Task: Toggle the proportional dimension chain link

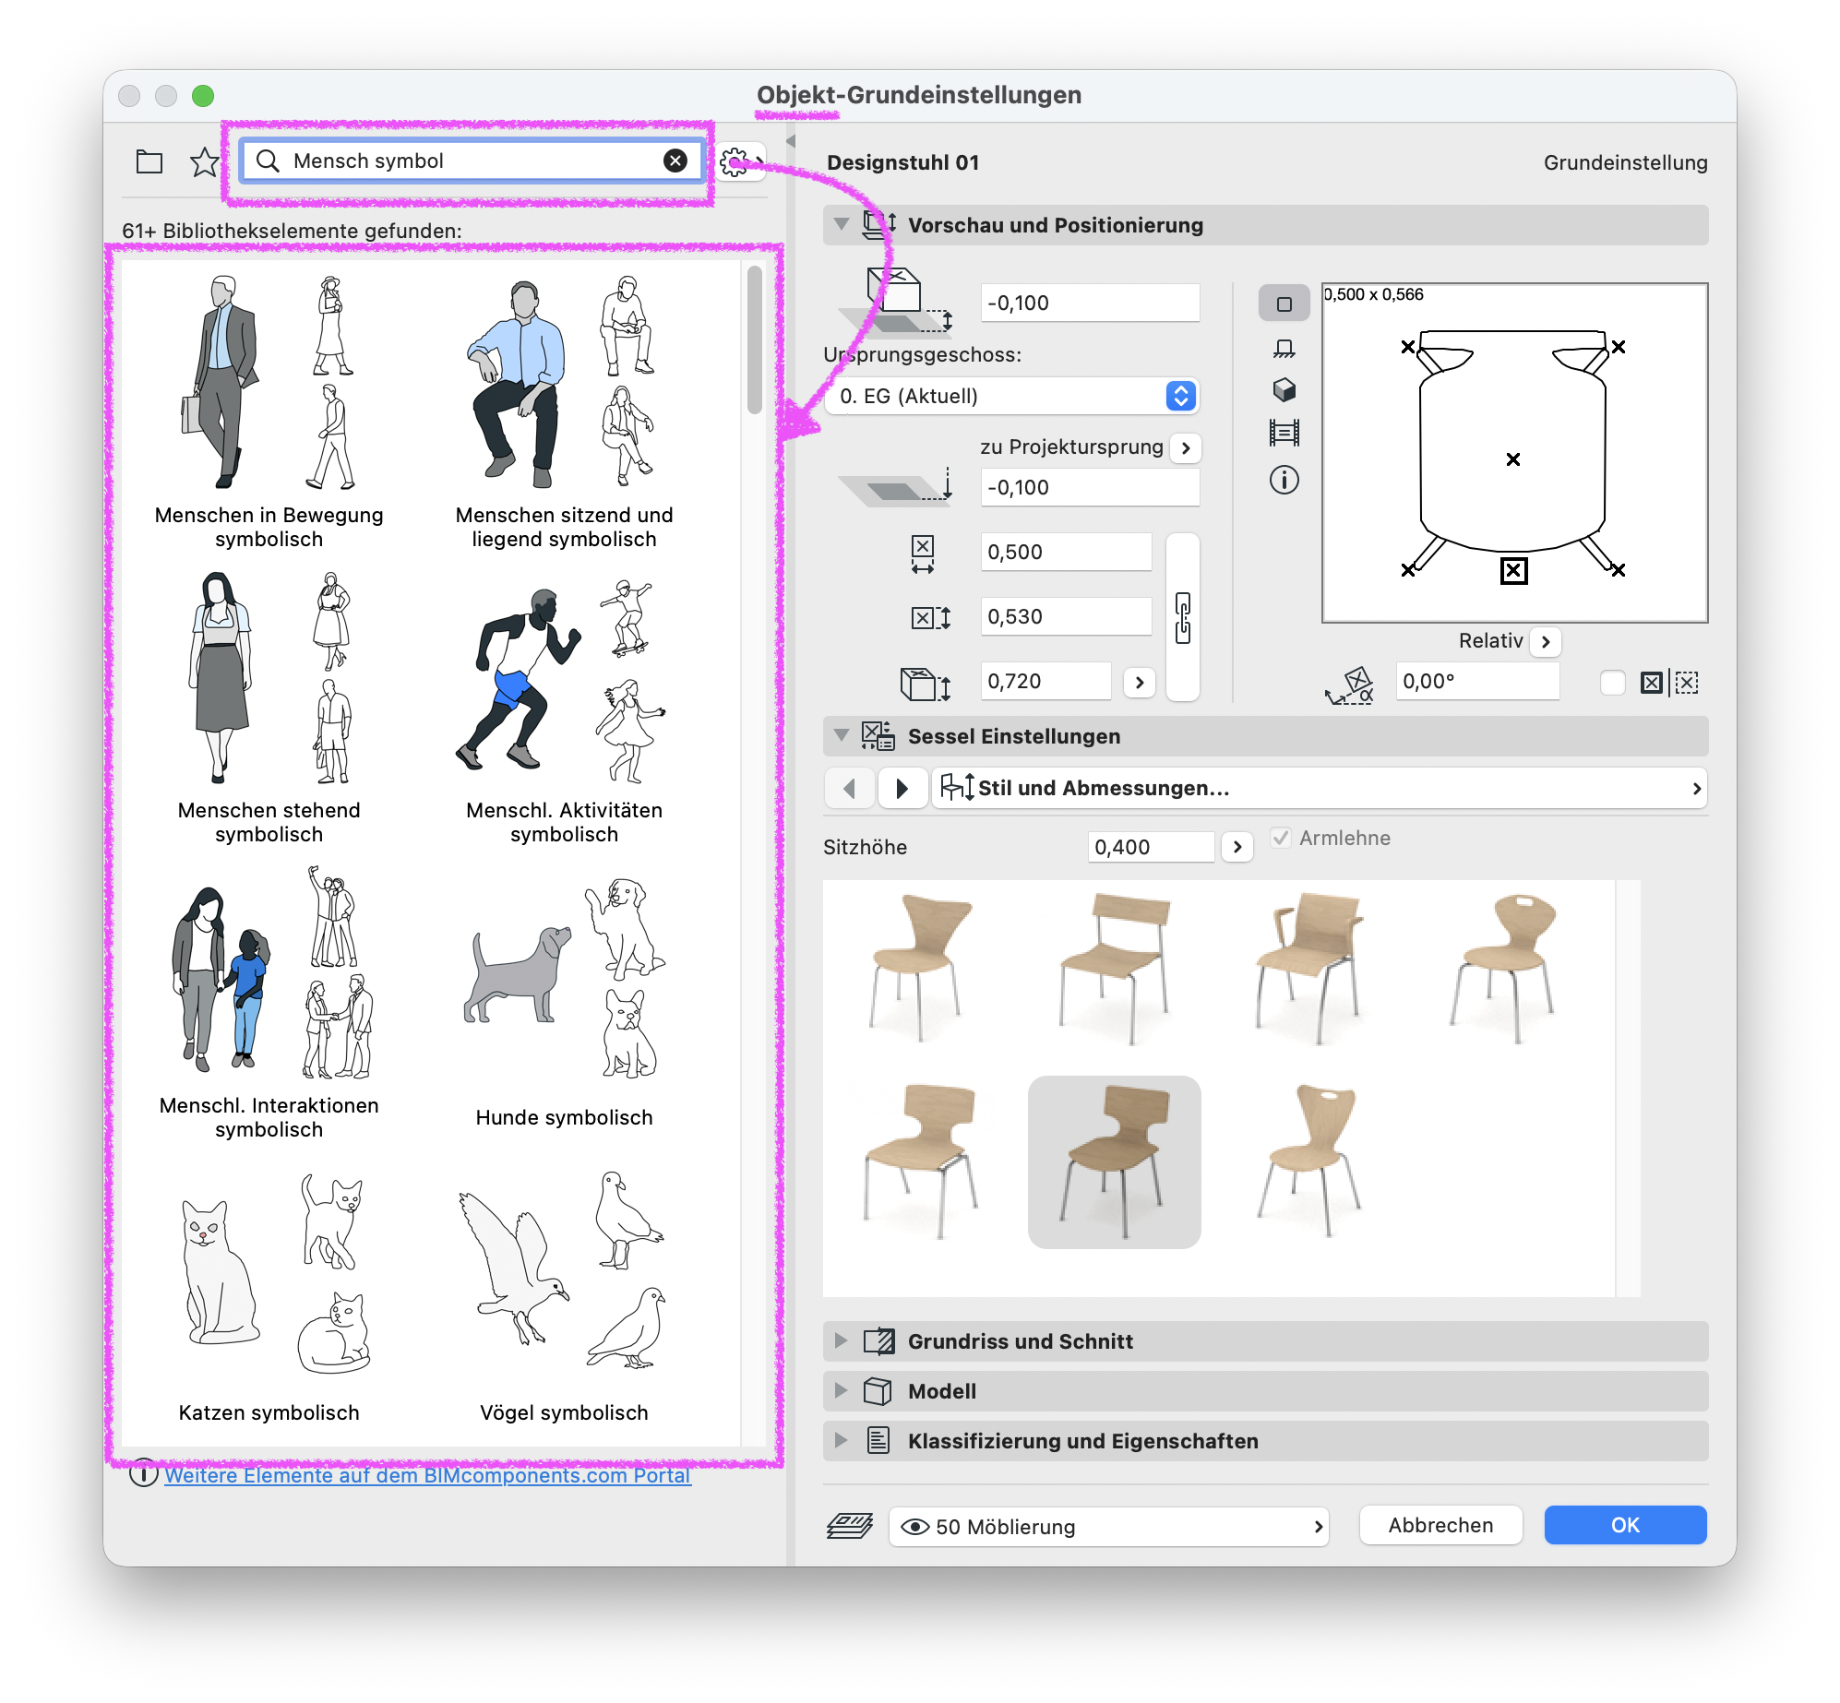Action: click(1183, 617)
